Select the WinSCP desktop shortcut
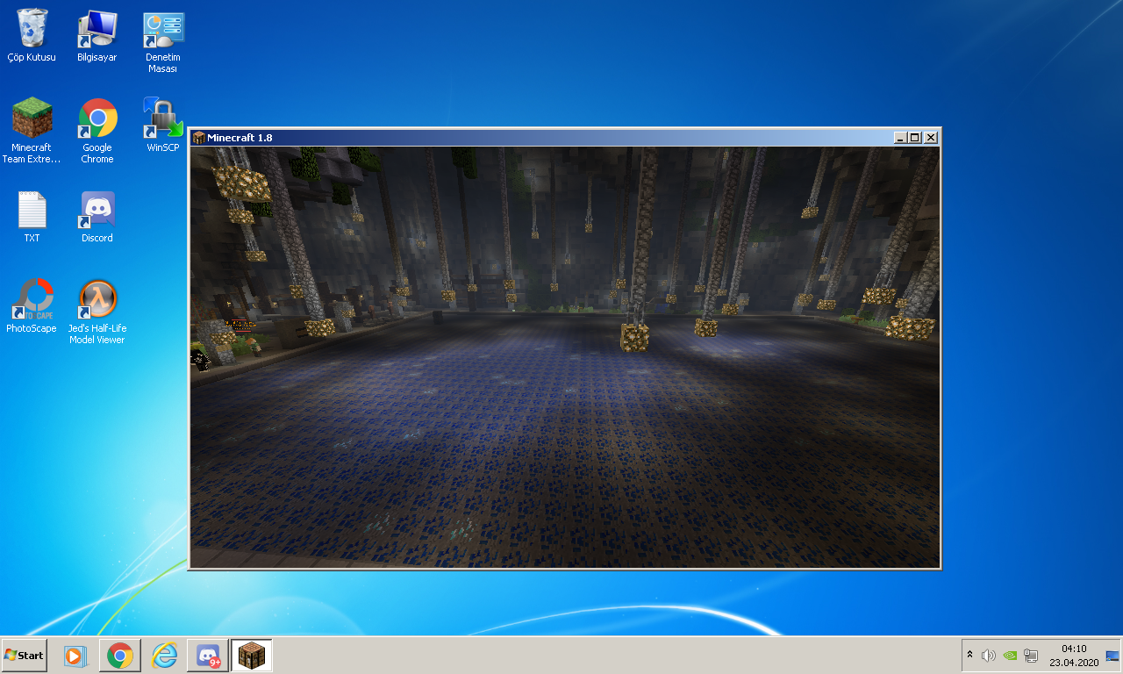1123x674 pixels. pos(162,125)
